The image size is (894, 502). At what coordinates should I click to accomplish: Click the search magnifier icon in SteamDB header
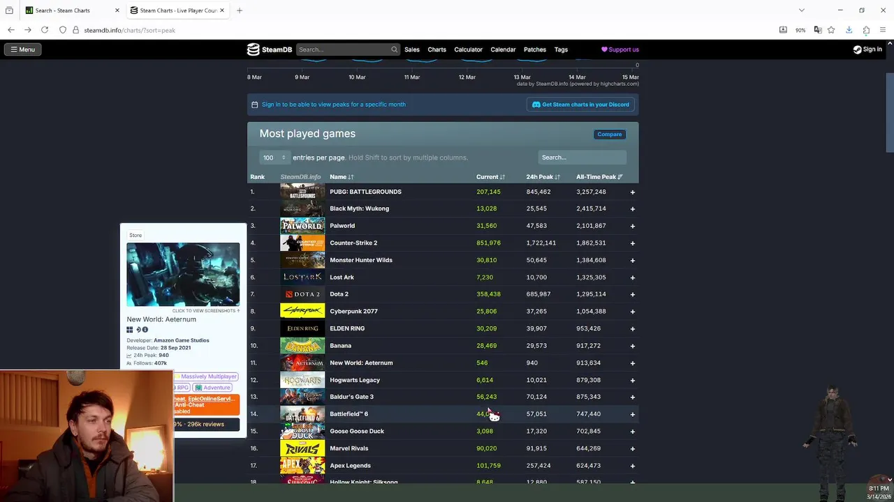coord(394,50)
